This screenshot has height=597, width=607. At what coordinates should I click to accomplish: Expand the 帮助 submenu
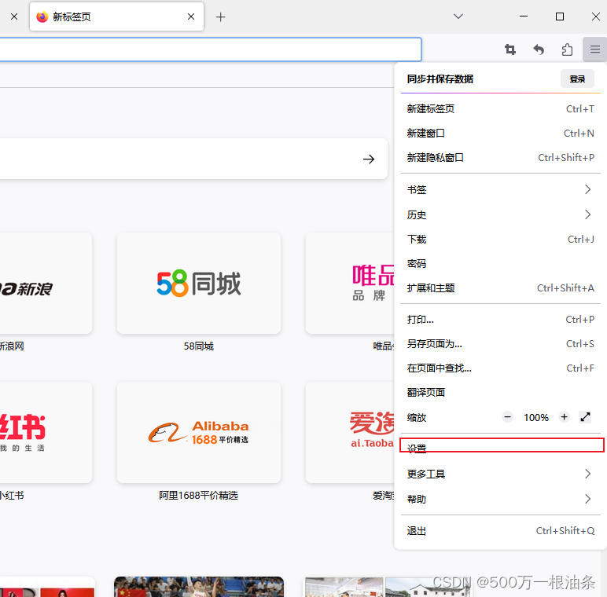(501, 499)
